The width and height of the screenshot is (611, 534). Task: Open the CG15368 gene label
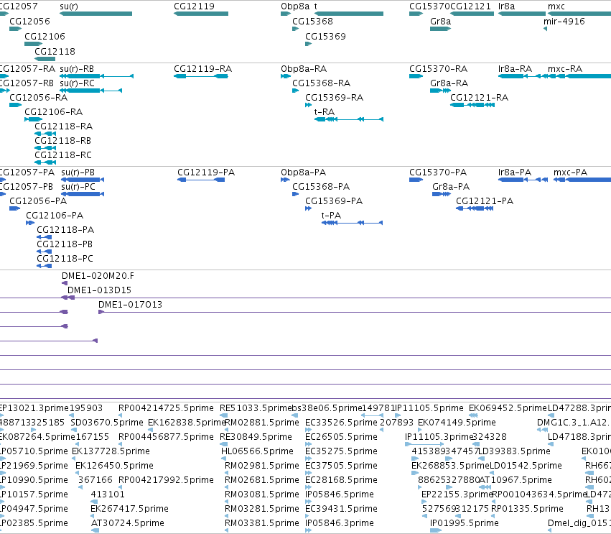[312, 22]
